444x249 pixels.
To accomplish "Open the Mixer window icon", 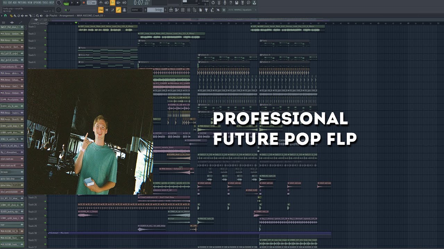I will point(188,10).
